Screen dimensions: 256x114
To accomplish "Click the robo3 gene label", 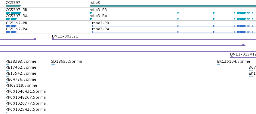I will pyautogui.click(x=95, y=3).
